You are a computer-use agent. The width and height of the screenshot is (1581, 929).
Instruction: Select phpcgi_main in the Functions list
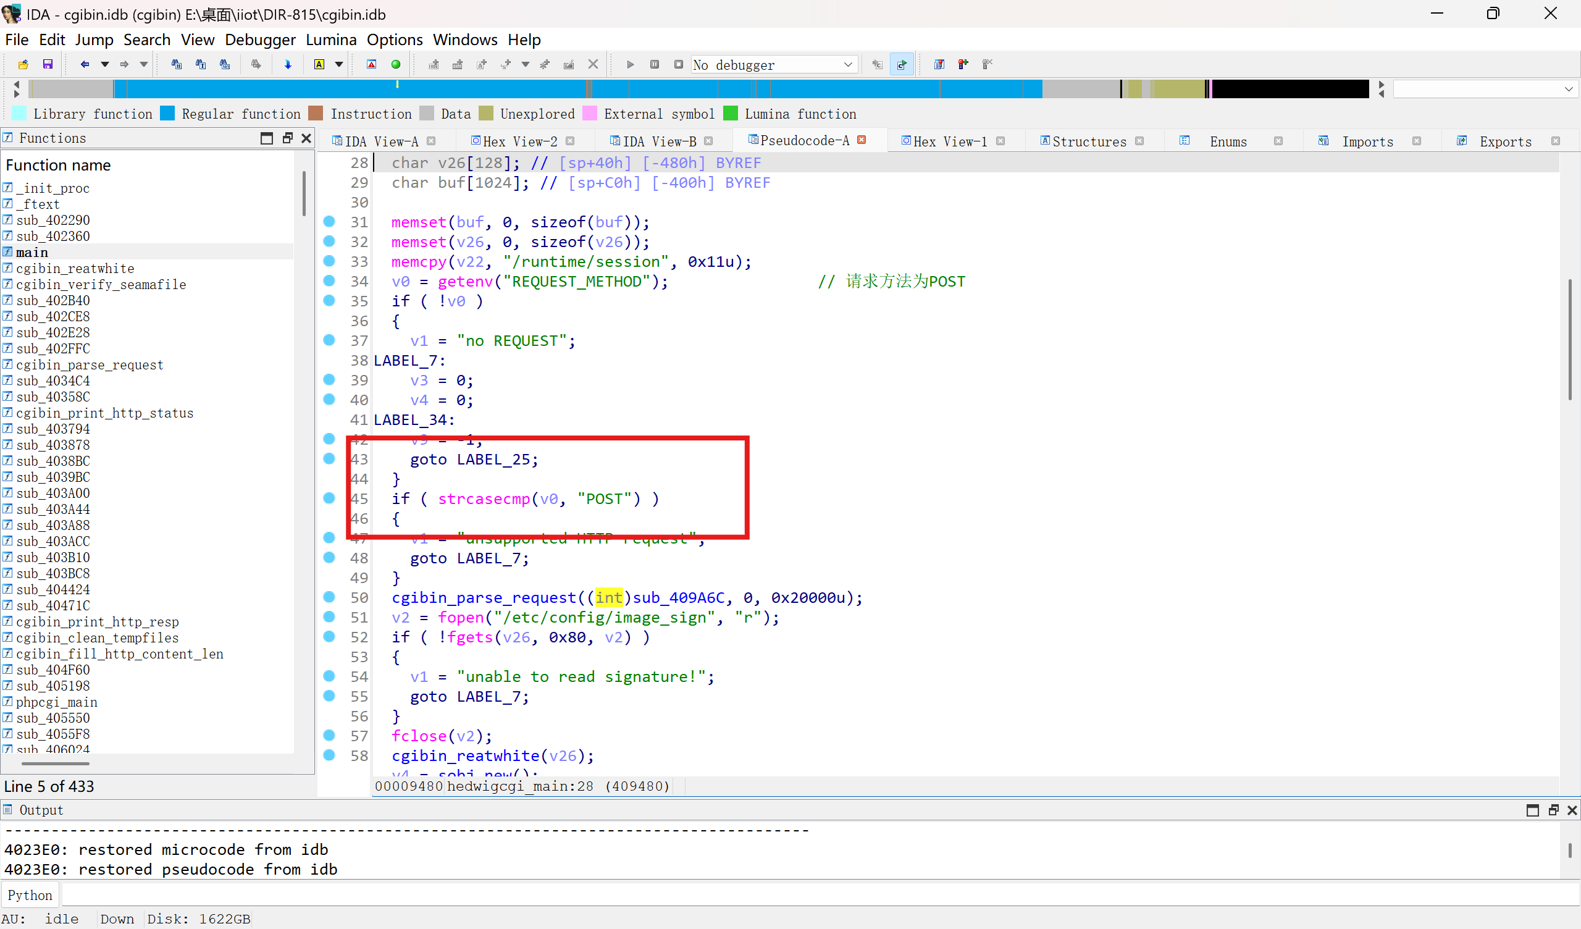(x=147, y=702)
